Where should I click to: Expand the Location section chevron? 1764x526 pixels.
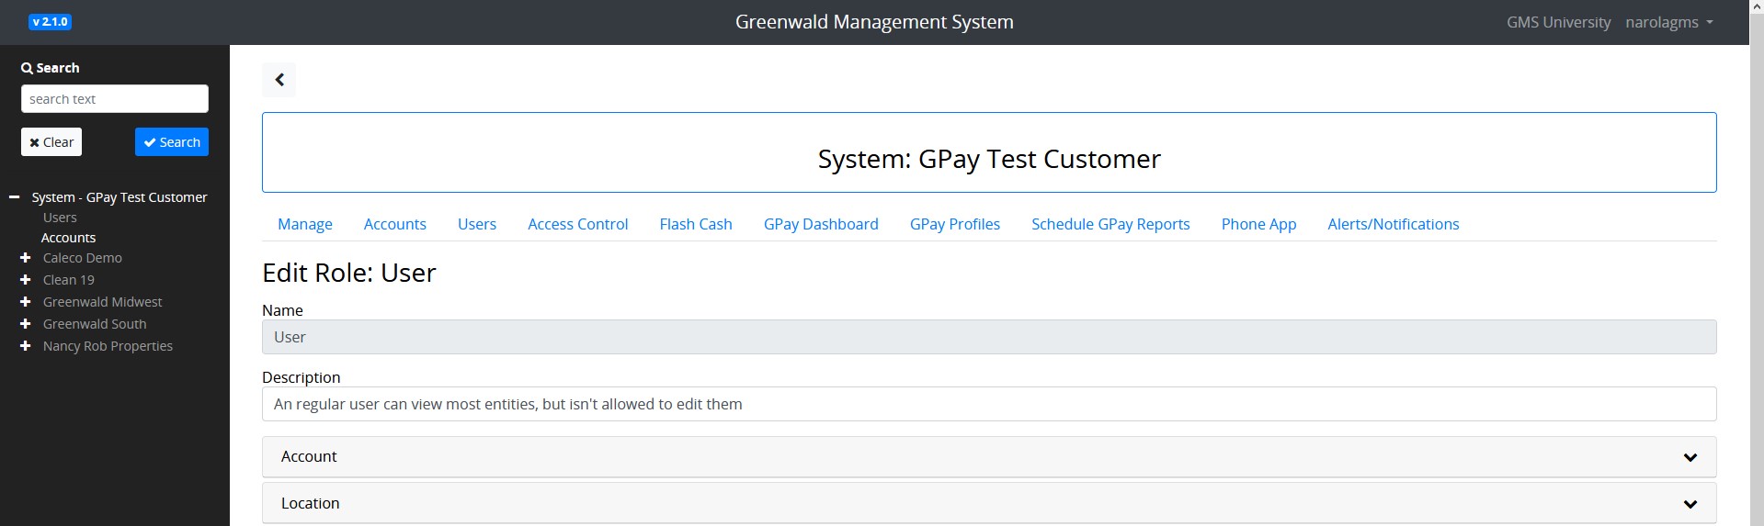point(1690,504)
